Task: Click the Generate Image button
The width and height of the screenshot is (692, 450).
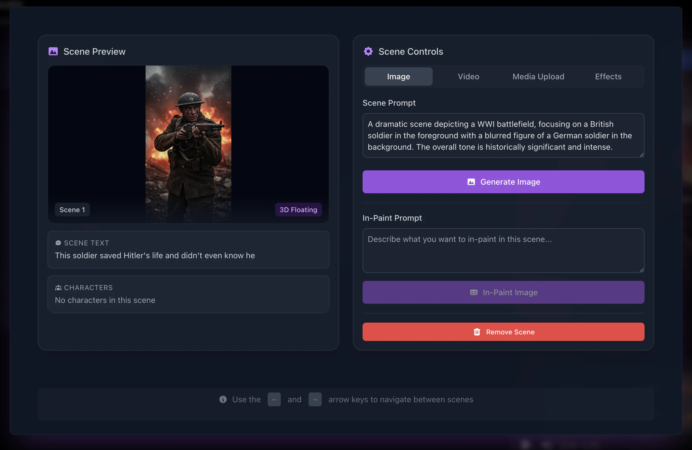Action: [504, 182]
